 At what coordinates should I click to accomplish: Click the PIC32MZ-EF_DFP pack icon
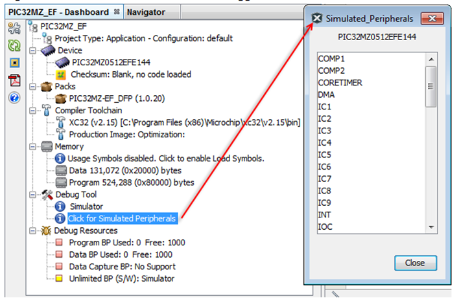pyautogui.click(x=61, y=99)
